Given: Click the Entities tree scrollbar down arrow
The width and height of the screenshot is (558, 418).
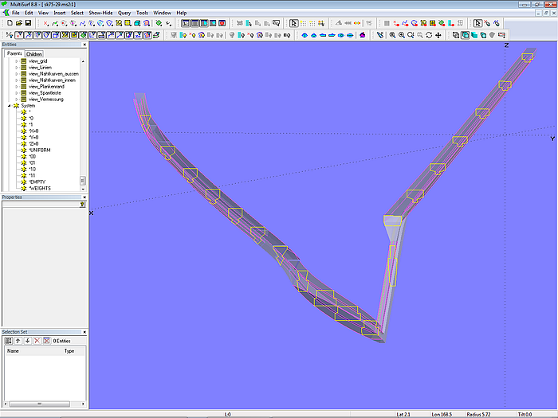Looking at the screenshot, I should pyautogui.click(x=82, y=189).
